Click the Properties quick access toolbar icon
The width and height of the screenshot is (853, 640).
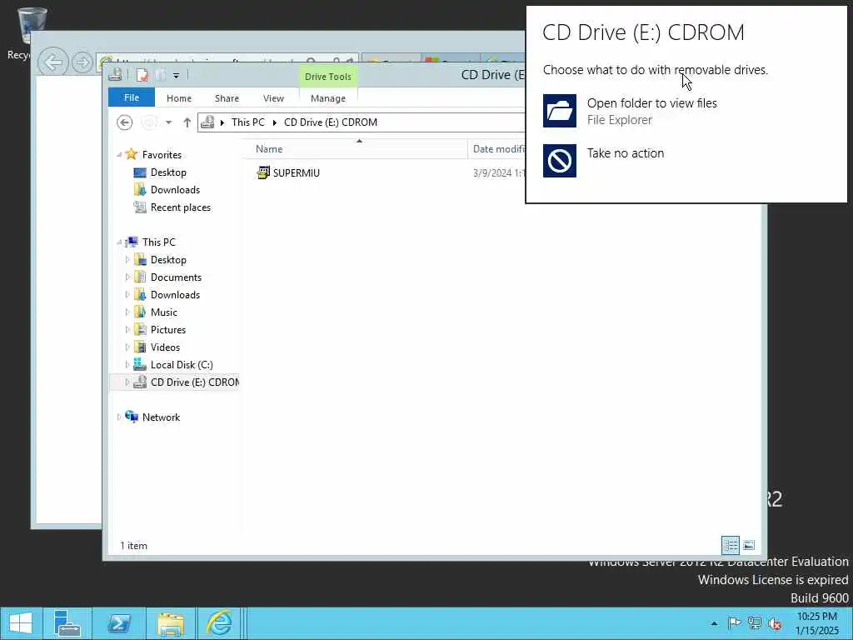click(142, 75)
